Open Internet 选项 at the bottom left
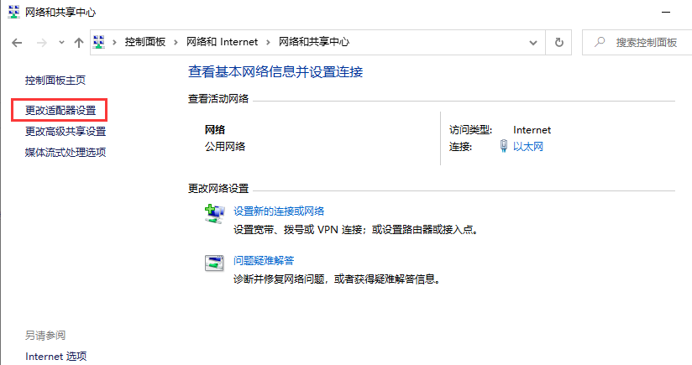 (x=55, y=356)
